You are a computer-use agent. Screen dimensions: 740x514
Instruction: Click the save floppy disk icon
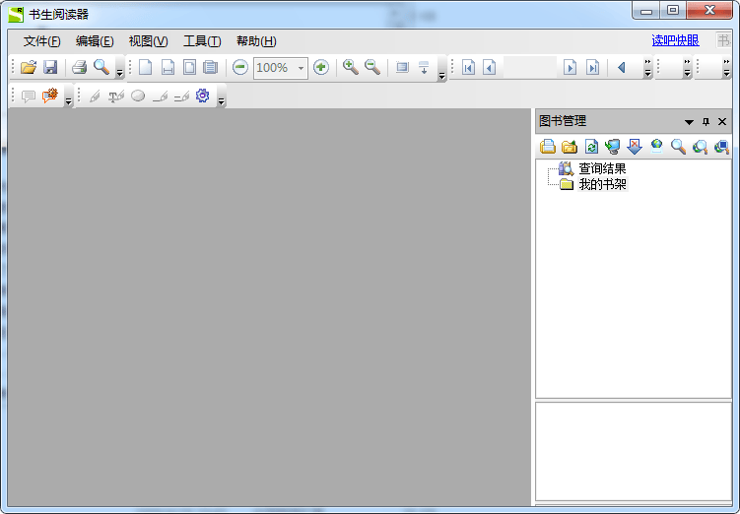(x=50, y=68)
